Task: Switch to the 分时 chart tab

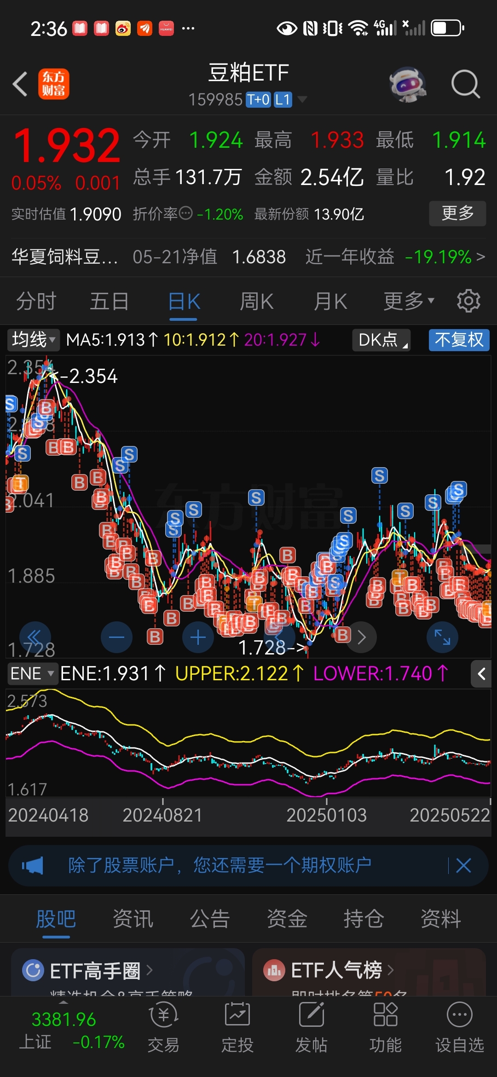Action: tap(36, 302)
